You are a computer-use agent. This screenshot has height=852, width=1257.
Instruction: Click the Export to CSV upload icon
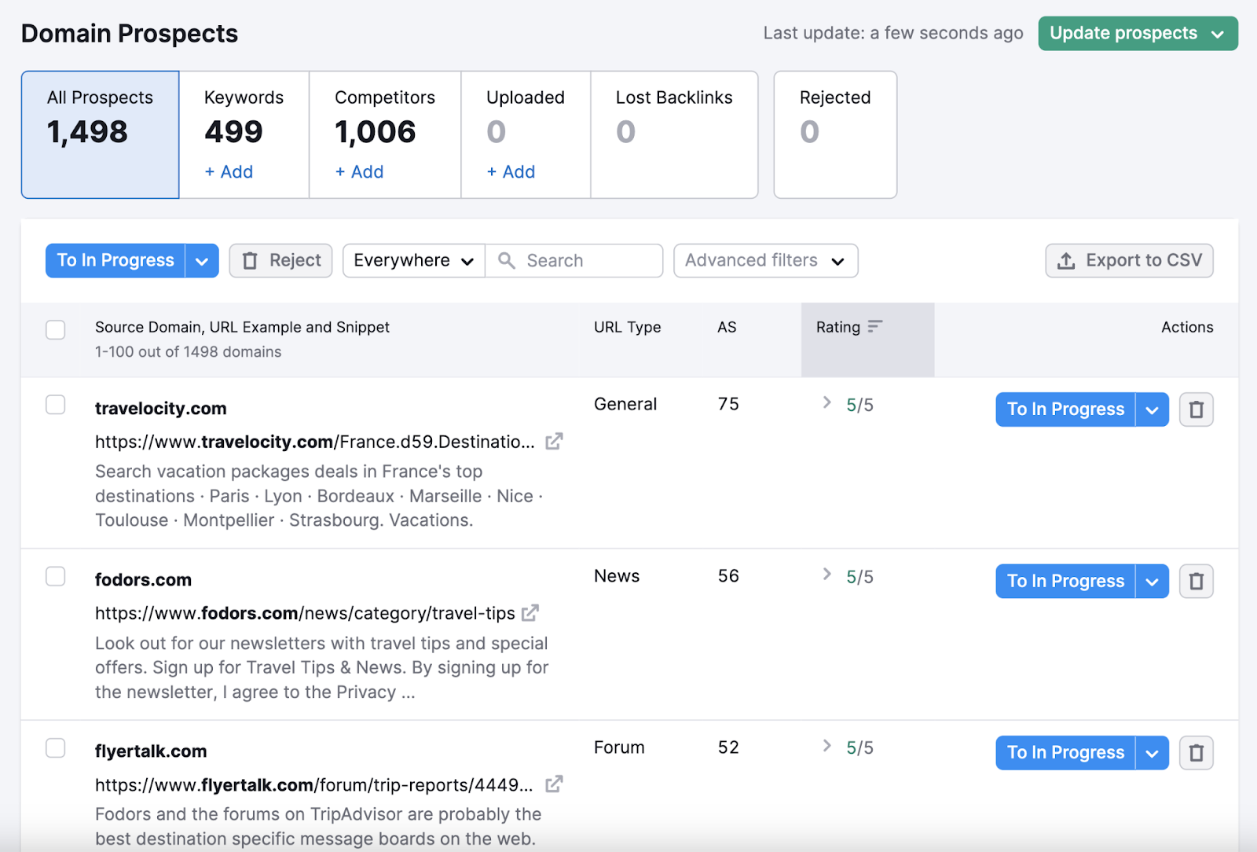click(x=1067, y=260)
